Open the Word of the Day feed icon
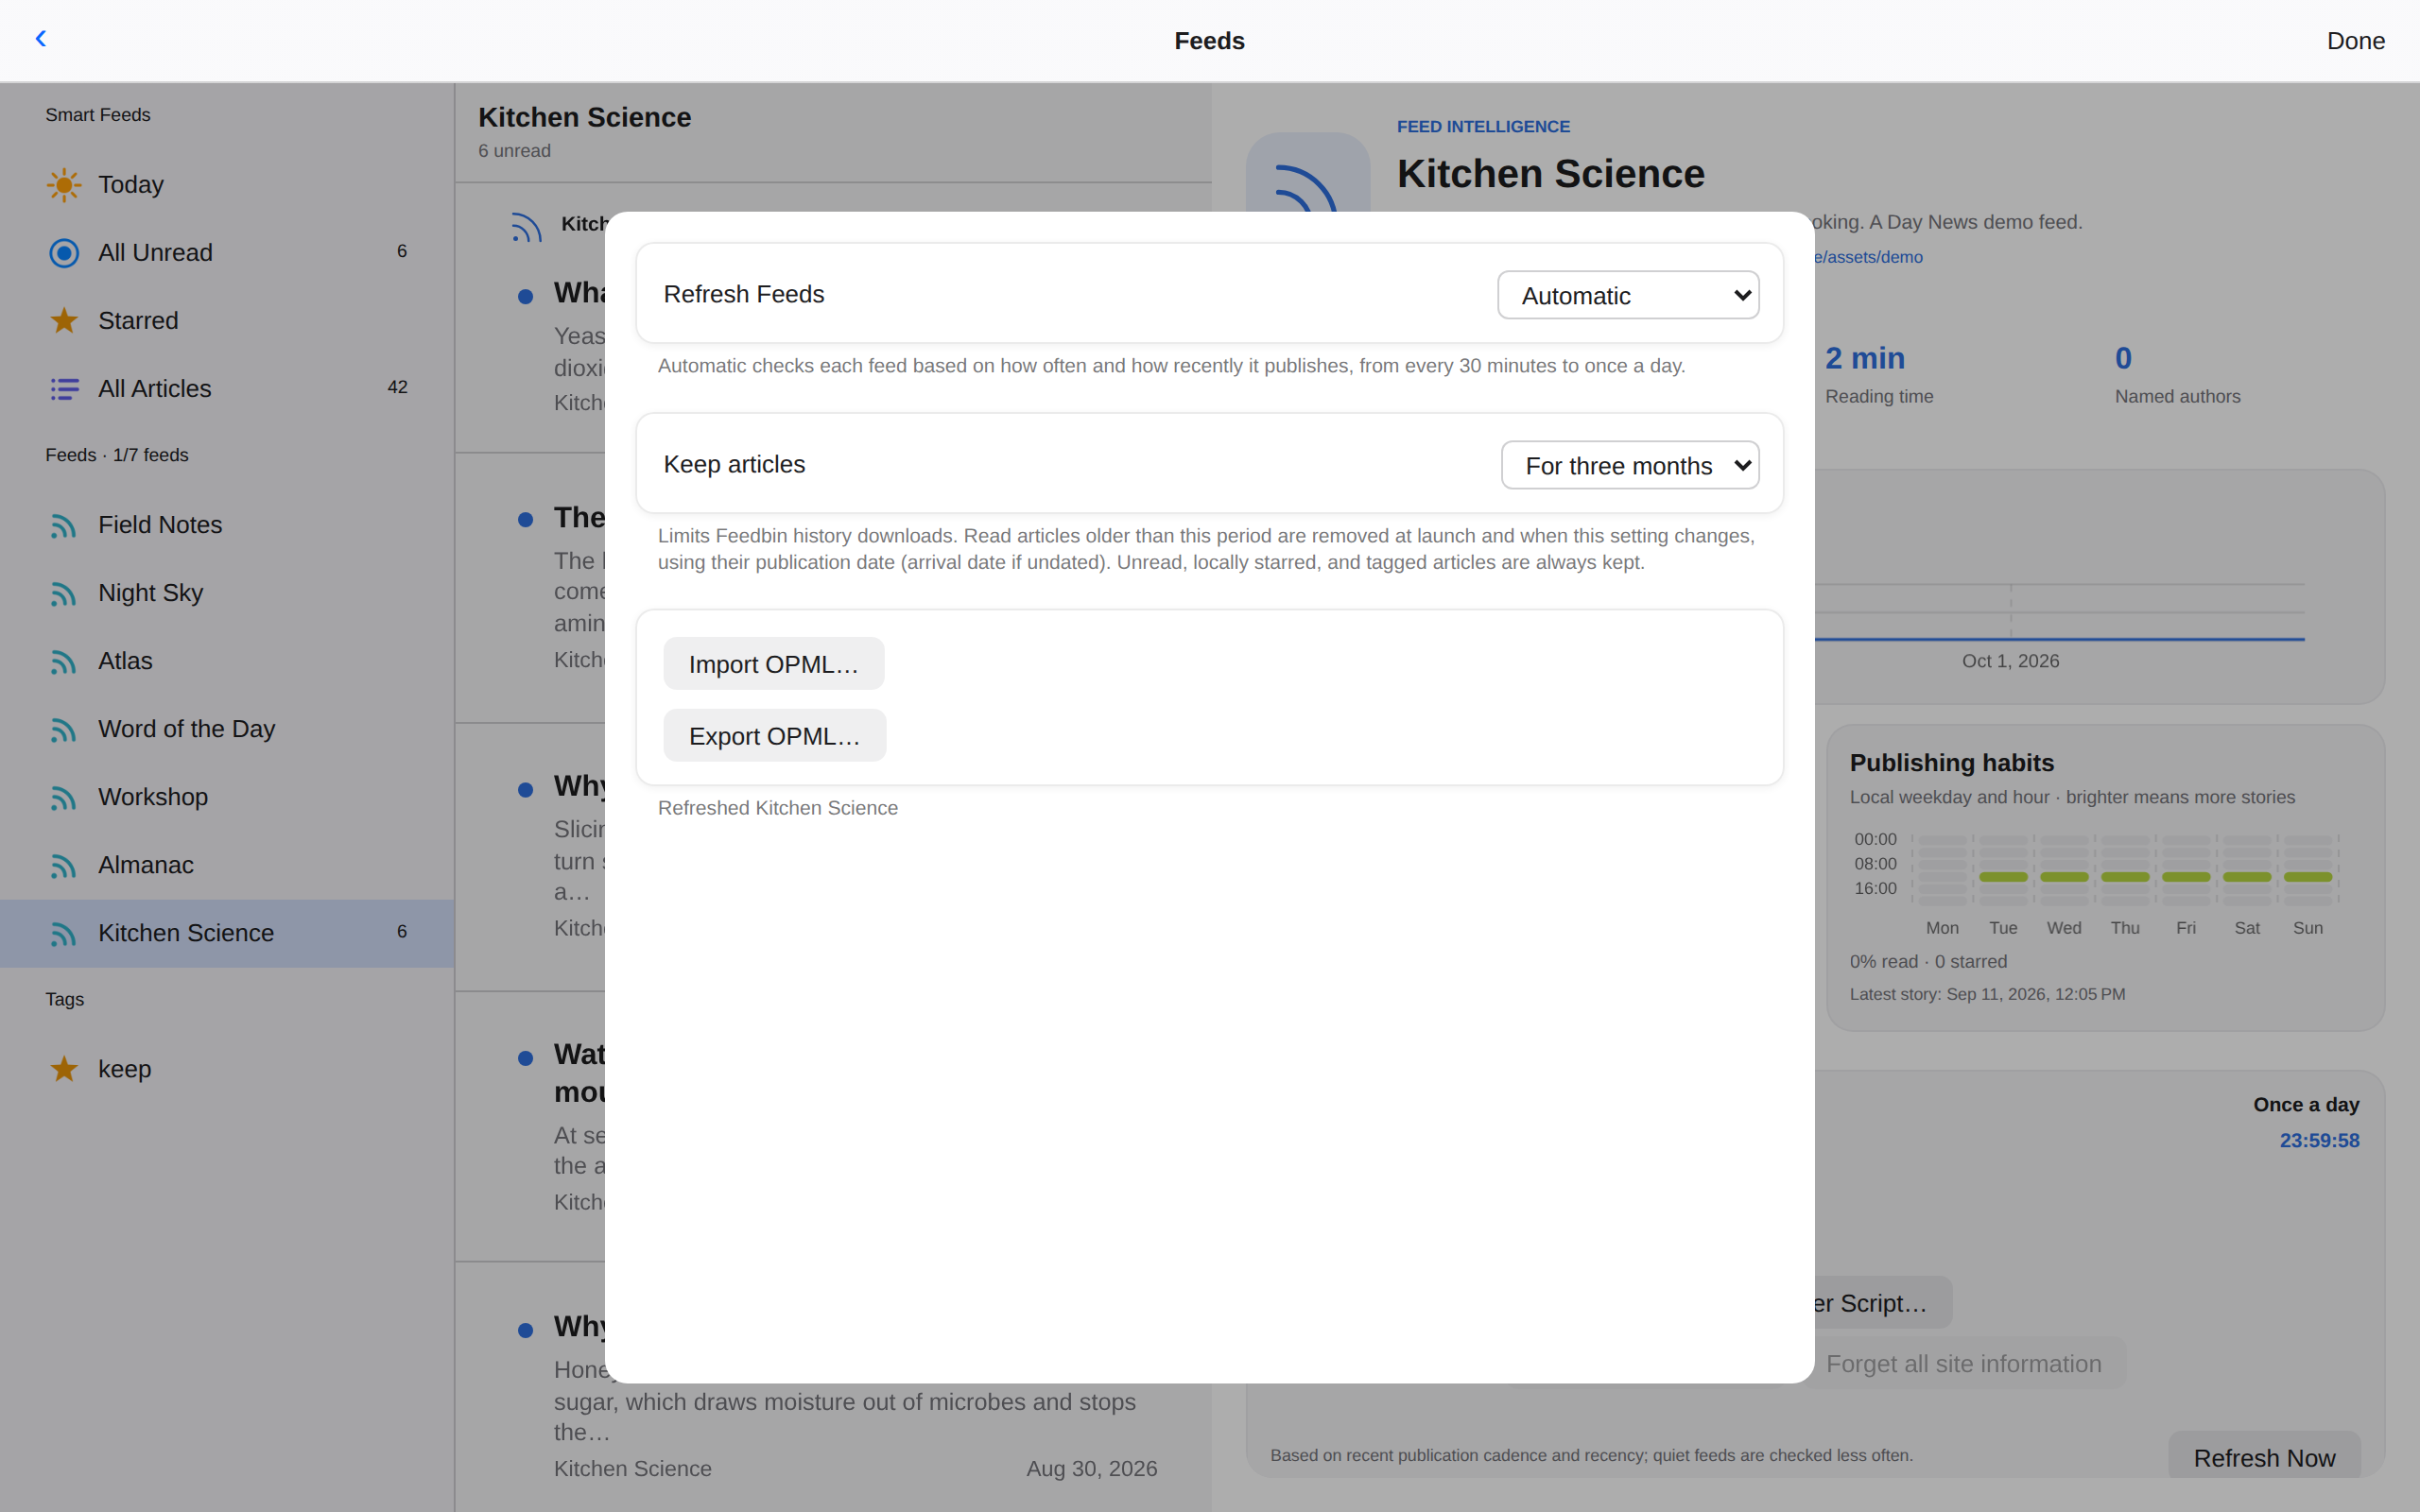This screenshot has width=2420, height=1512. 64,729
